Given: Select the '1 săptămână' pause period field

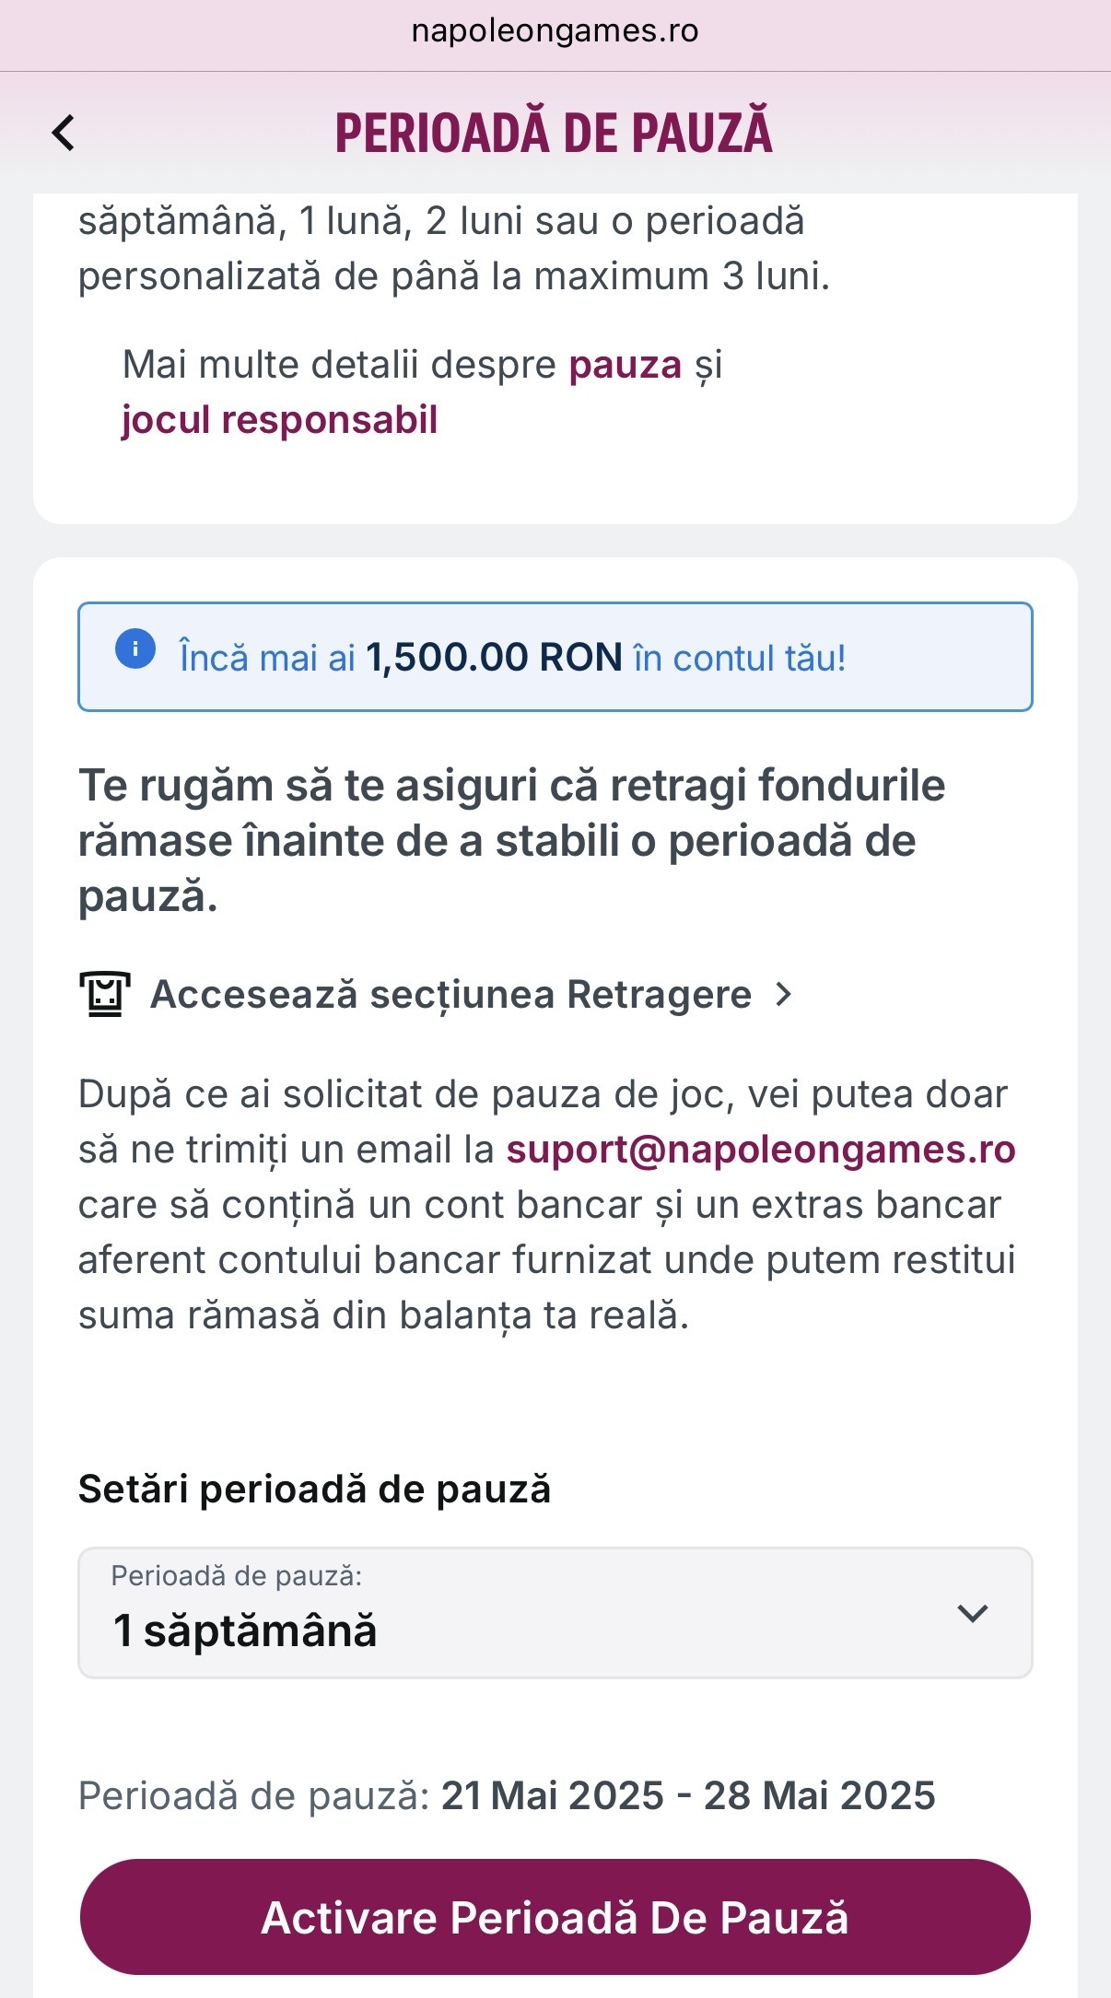Looking at the screenshot, I should coord(555,1613).
